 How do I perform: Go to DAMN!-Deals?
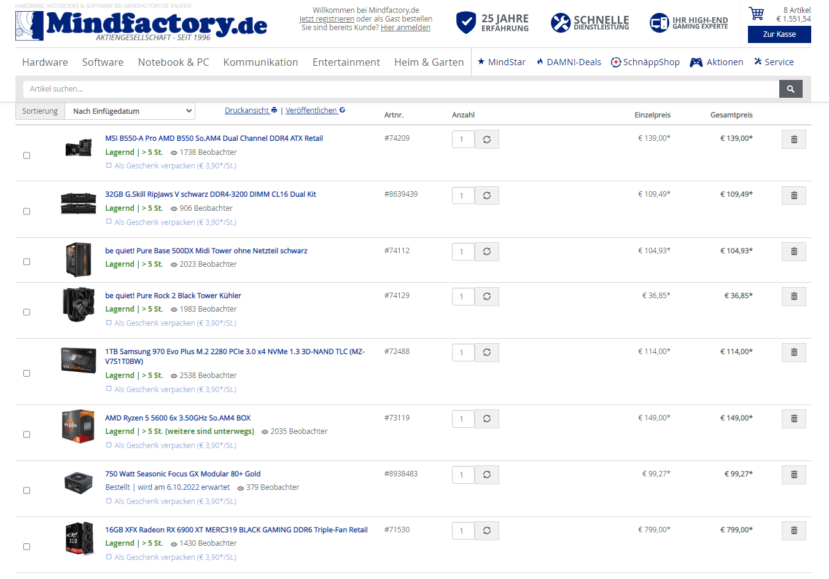pos(569,62)
